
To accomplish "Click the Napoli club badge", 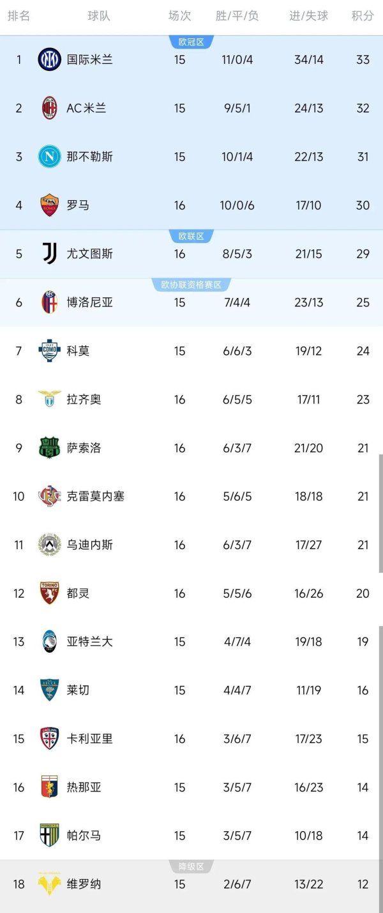I will tap(49, 157).
